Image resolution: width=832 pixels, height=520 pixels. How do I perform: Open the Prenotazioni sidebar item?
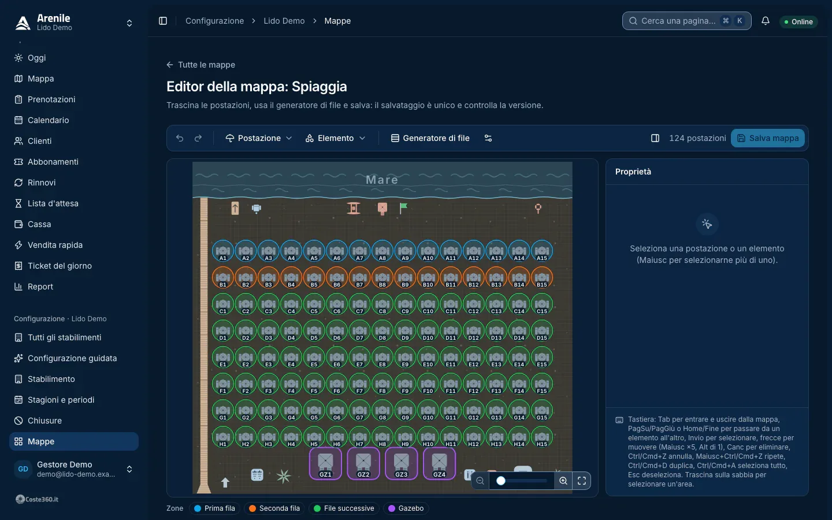pos(74,99)
